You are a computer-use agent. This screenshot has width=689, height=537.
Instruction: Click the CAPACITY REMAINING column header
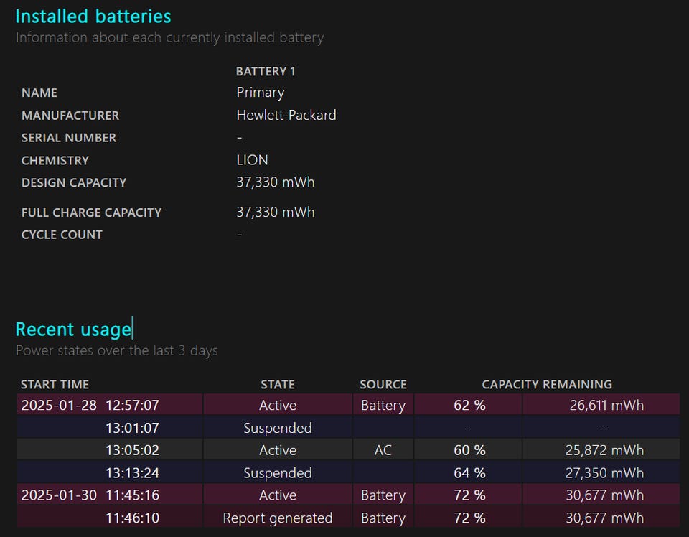547,384
